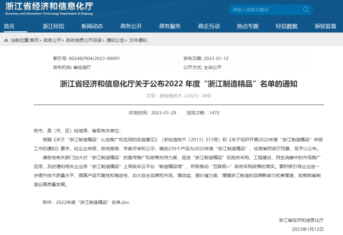Click the department logo title in header
This screenshot has width=343, height=235.
[49, 9]
